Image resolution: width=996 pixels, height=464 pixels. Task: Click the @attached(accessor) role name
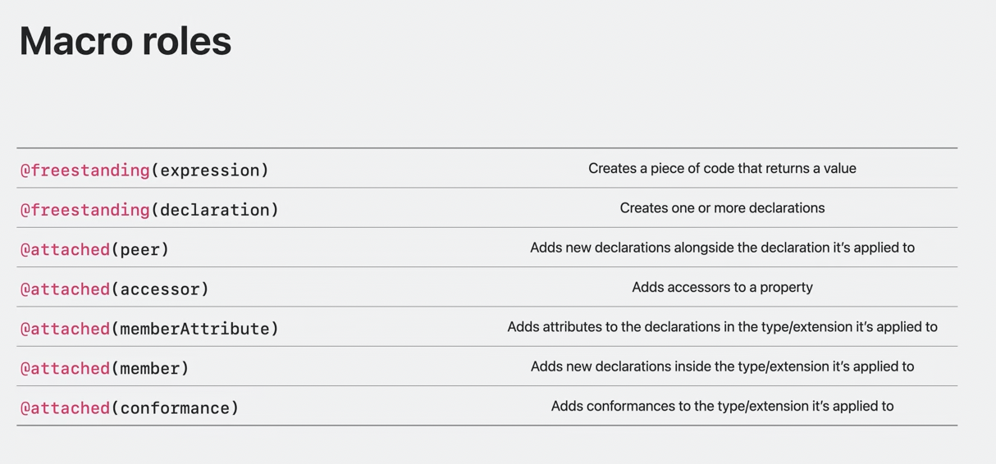coord(115,289)
